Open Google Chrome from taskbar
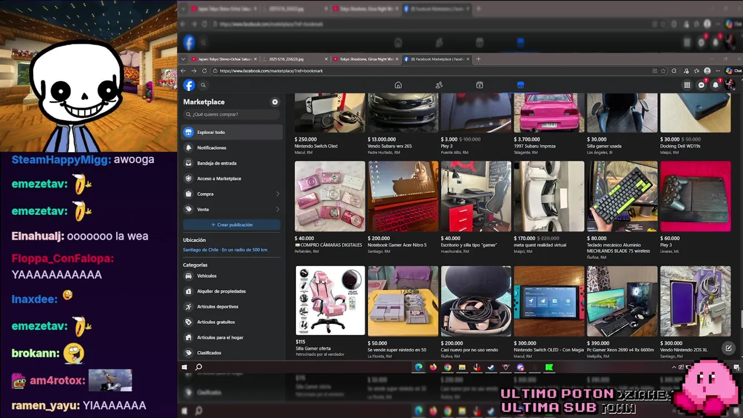This screenshot has height=418, width=743. click(448, 367)
